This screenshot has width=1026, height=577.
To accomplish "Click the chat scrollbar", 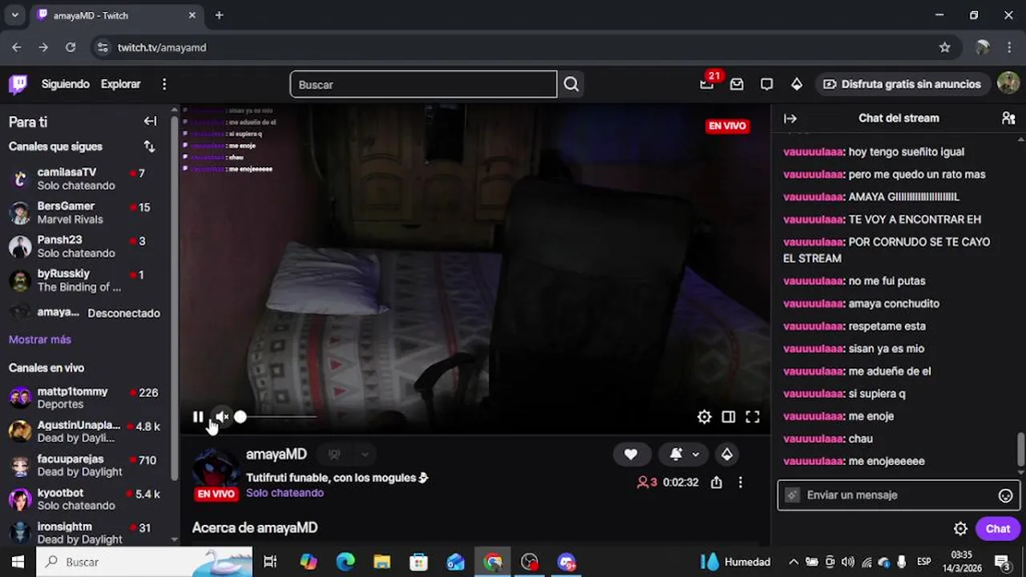I will (x=1020, y=449).
